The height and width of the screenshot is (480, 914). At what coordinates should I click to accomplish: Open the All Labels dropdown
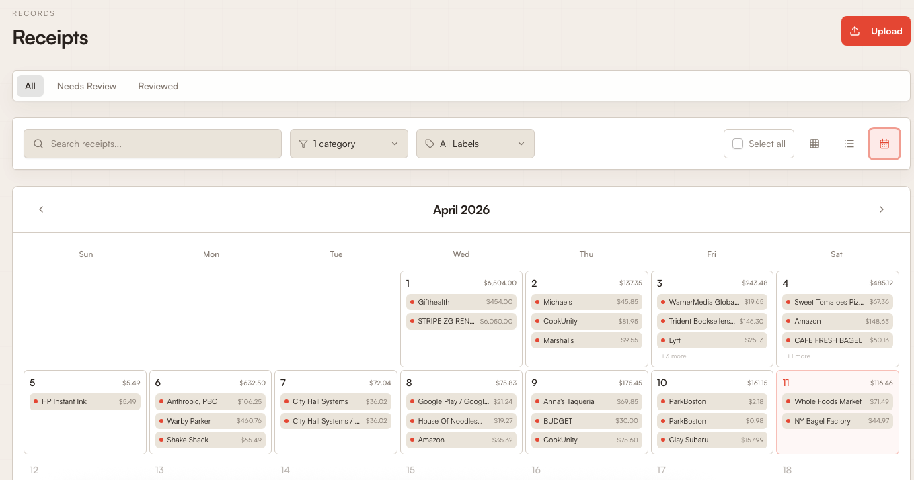[x=475, y=144]
